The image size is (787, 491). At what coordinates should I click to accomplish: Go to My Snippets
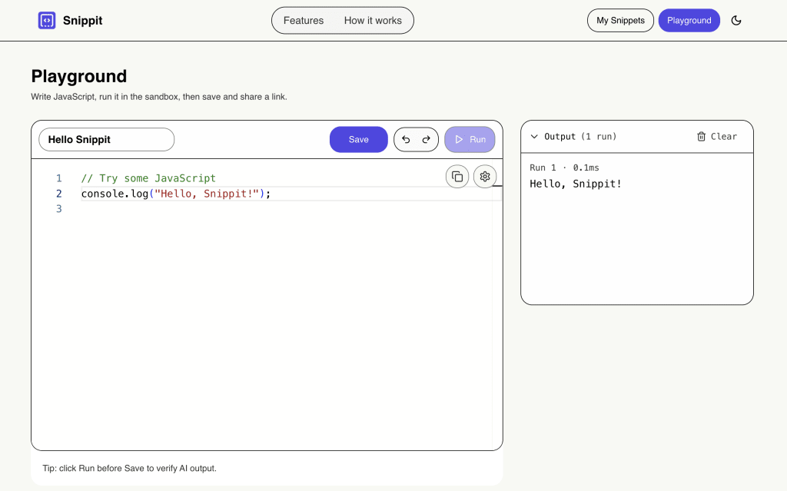[x=620, y=21]
